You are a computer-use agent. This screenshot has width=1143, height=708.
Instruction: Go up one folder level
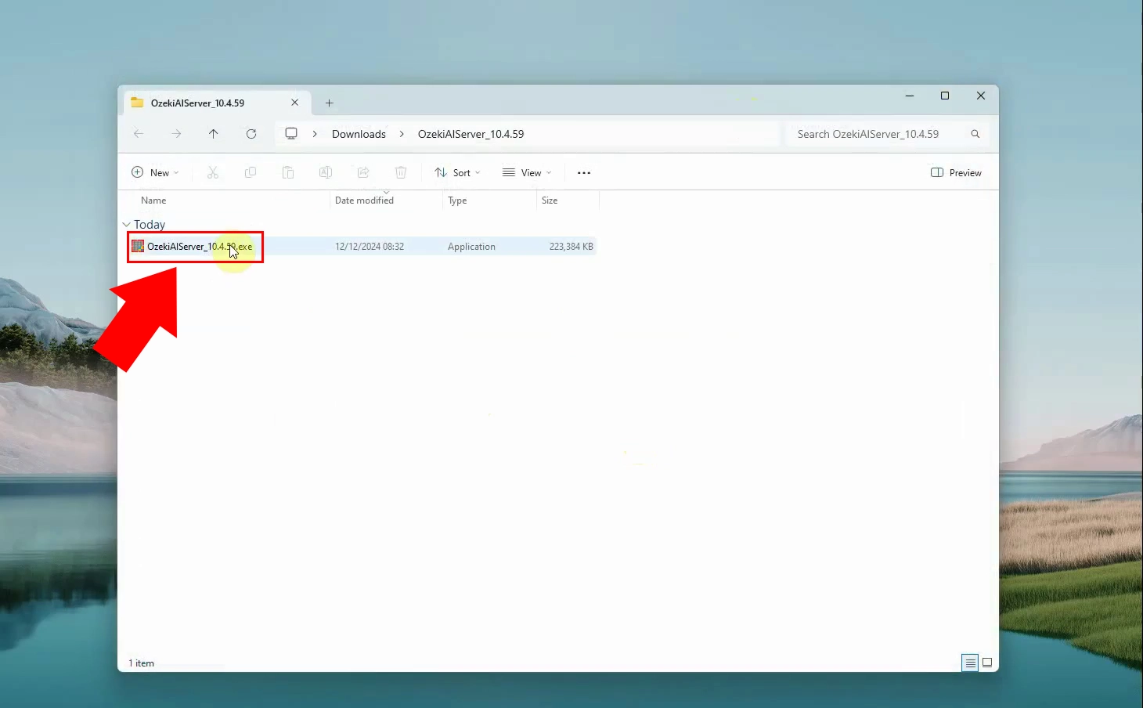coord(214,134)
